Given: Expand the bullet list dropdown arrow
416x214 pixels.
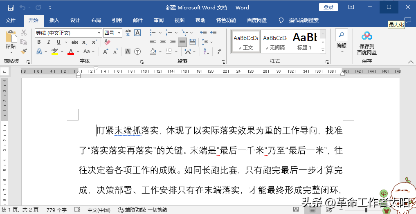Looking at the screenshot, I should [x=160, y=33].
